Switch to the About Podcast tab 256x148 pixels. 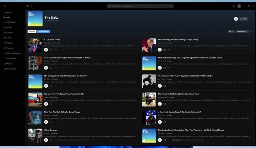(43, 31)
